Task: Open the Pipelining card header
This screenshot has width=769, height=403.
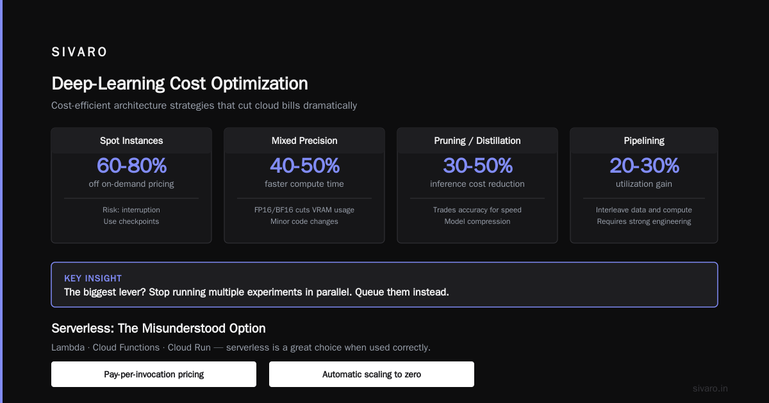Action: 644,141
